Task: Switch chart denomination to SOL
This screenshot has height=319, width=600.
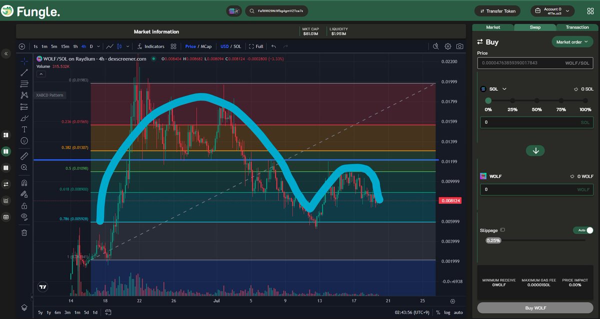Action: (237, 46)
